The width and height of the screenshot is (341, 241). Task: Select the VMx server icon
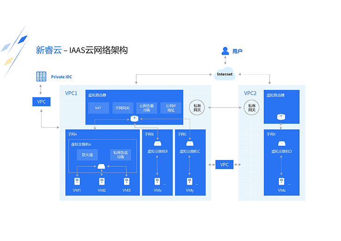(x=157, y=181)
